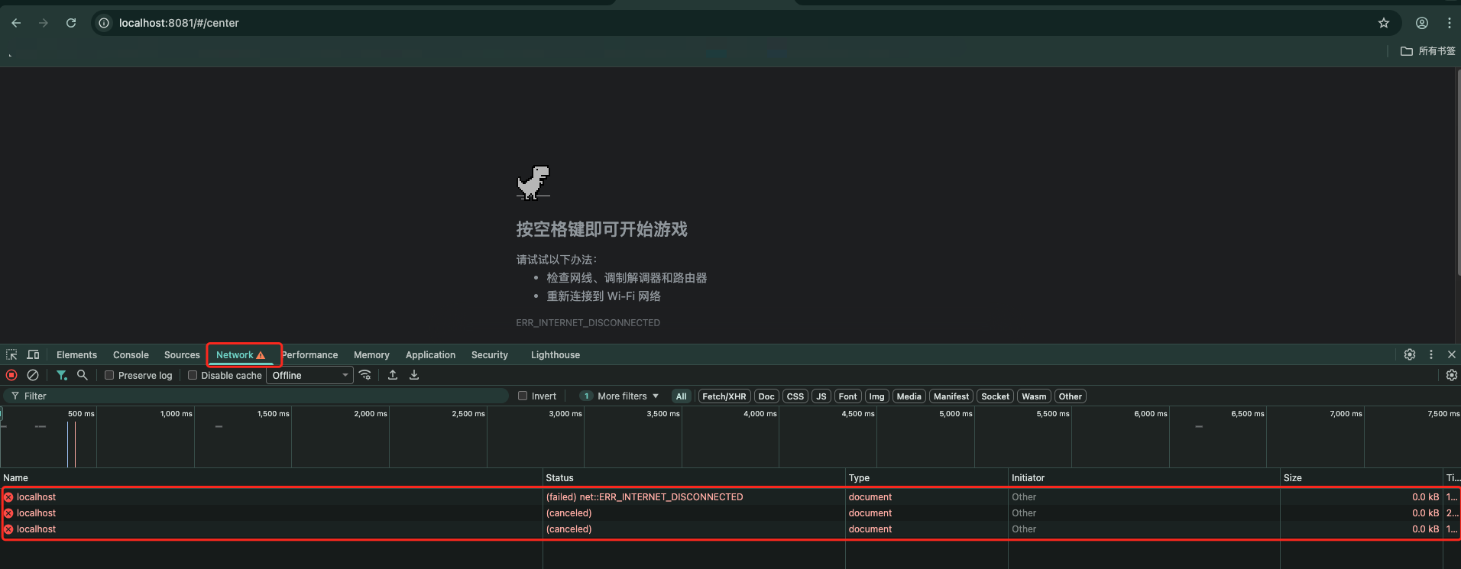The width and height of the screenshot is (1461, 569).
Task: Switch to the Console tab
Action: click(131, 354)
